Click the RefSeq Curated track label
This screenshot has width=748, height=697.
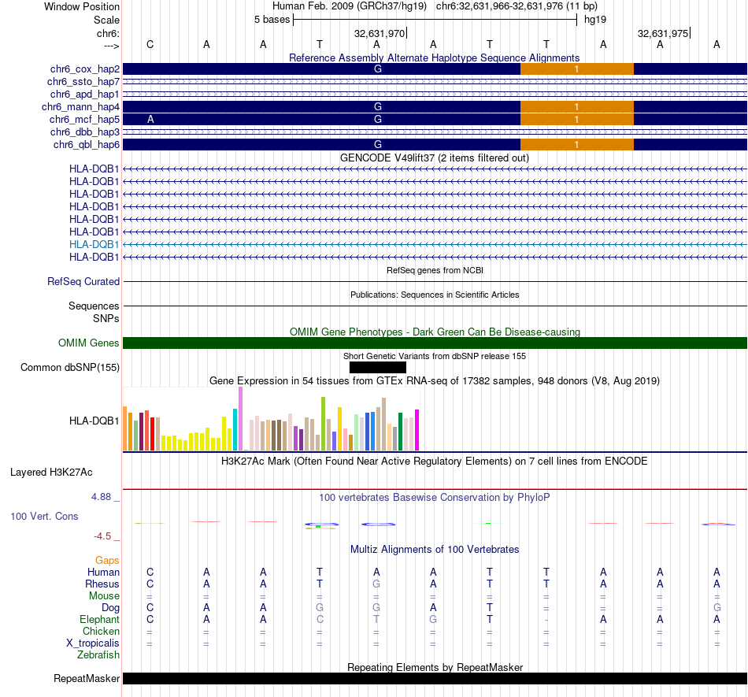(83, 281)
